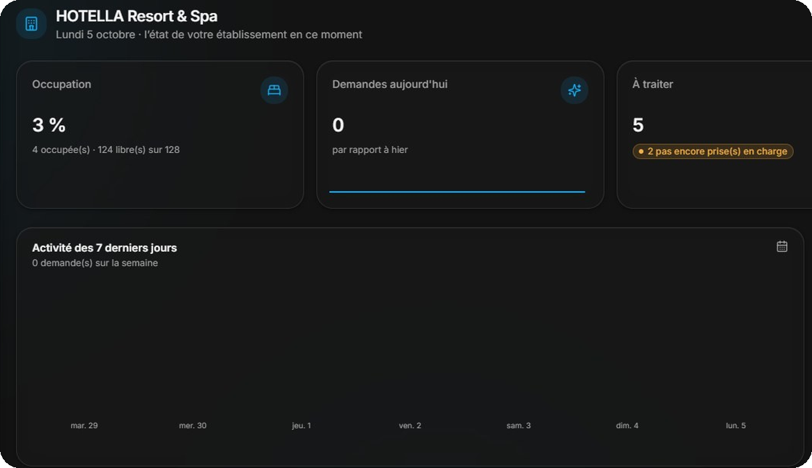The height and width of the screenshot is (468, 812).
Task: Select the 'ven. 2' chart axis label
Action: (410, 426)
